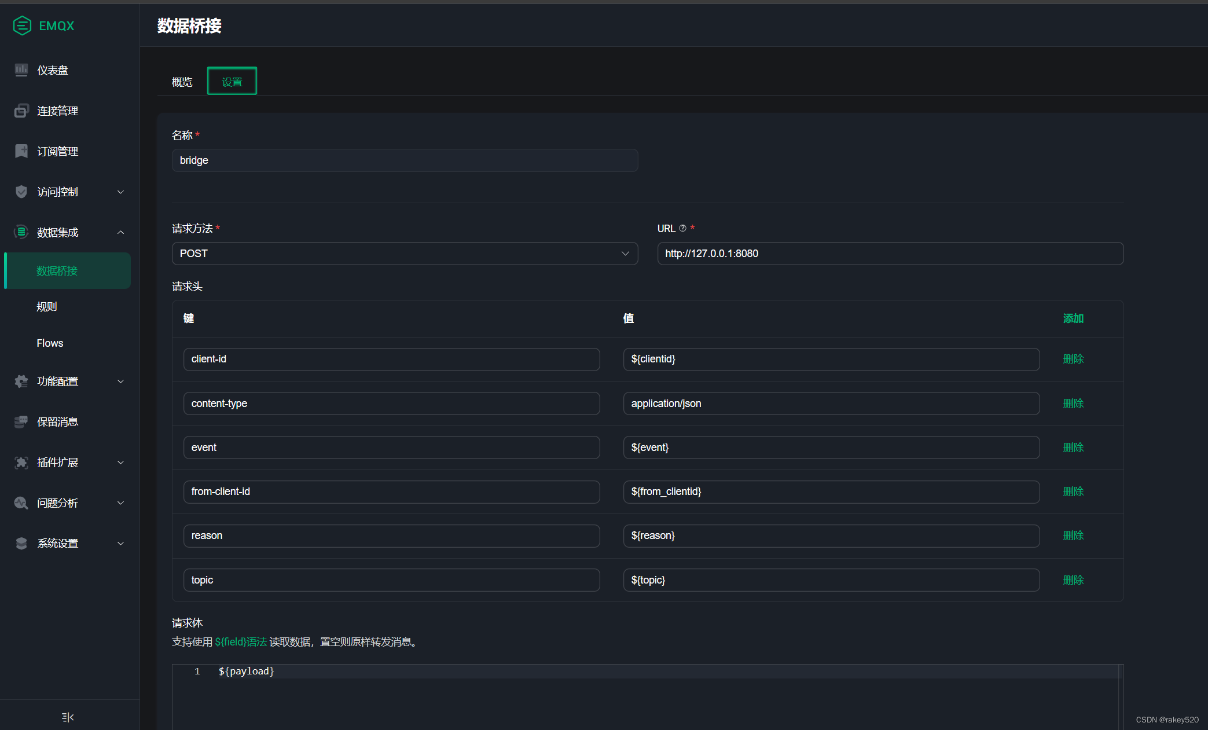Click the 连接管理 sidebar icon
The image size is (1208, 730).
pyautogui.click(x=21, y=111)
